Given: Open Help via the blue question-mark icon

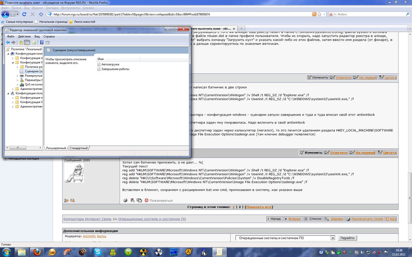Looking at the screenshot, I should click(42, 43).
